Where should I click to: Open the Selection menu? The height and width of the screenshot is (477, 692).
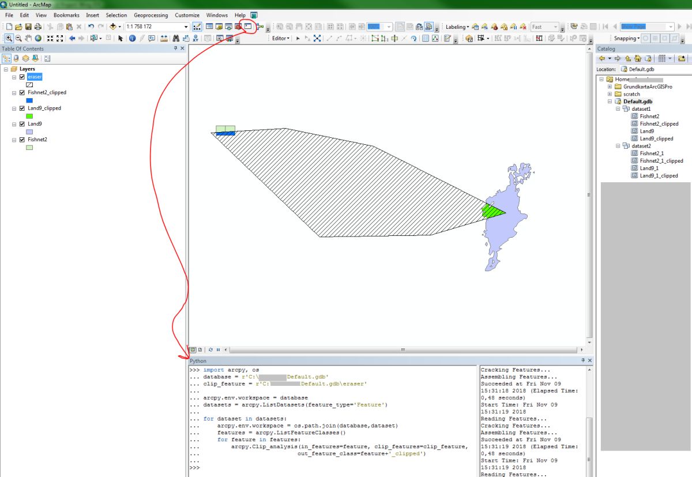coord(116,15)
